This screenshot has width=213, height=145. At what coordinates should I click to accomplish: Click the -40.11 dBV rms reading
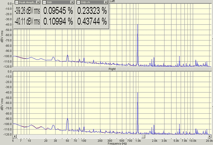click(27, 22)
